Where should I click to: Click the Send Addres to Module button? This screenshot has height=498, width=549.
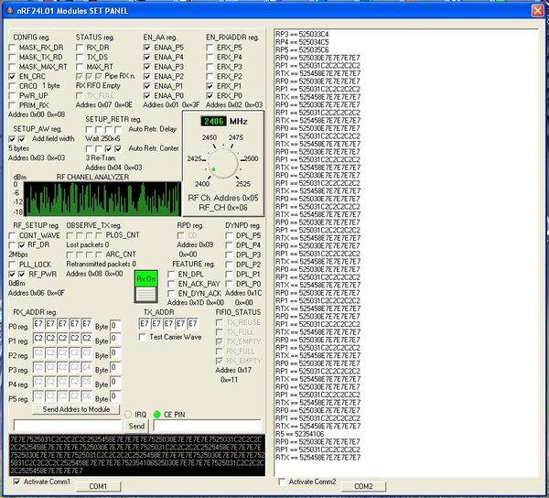[x=76, y=409]
